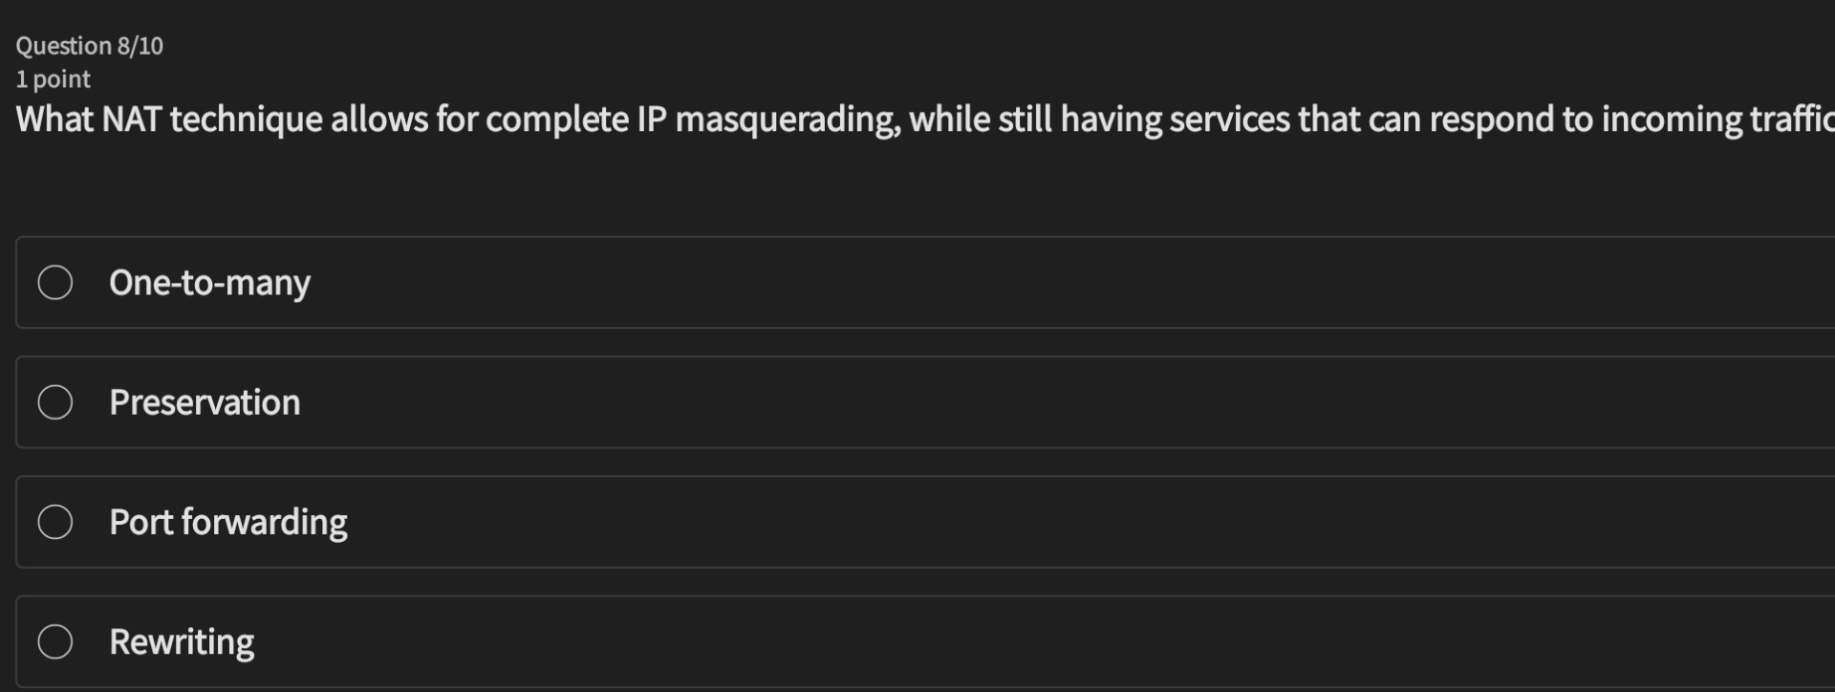Viewport: 1835px width, 692px height.
Task: Select the Rewriting radio button
Action: click(x=54, y=642)
